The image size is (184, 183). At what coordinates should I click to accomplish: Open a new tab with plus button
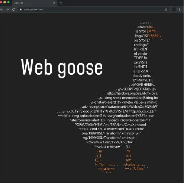tap(61, 3)
